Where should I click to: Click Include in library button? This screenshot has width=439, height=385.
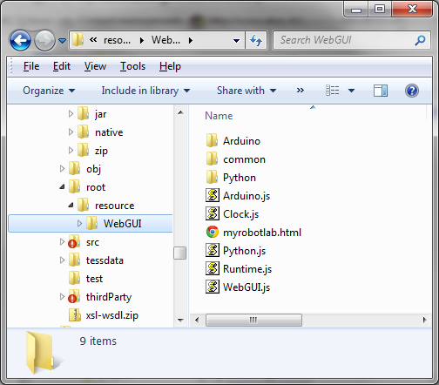click(145, 91)
